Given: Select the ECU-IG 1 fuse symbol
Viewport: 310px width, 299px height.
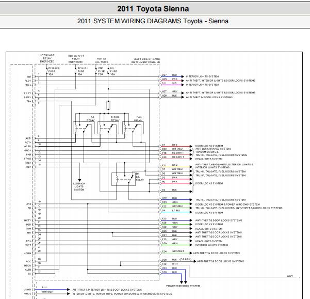Looking at the screenshot, I should tap(75, 71).
